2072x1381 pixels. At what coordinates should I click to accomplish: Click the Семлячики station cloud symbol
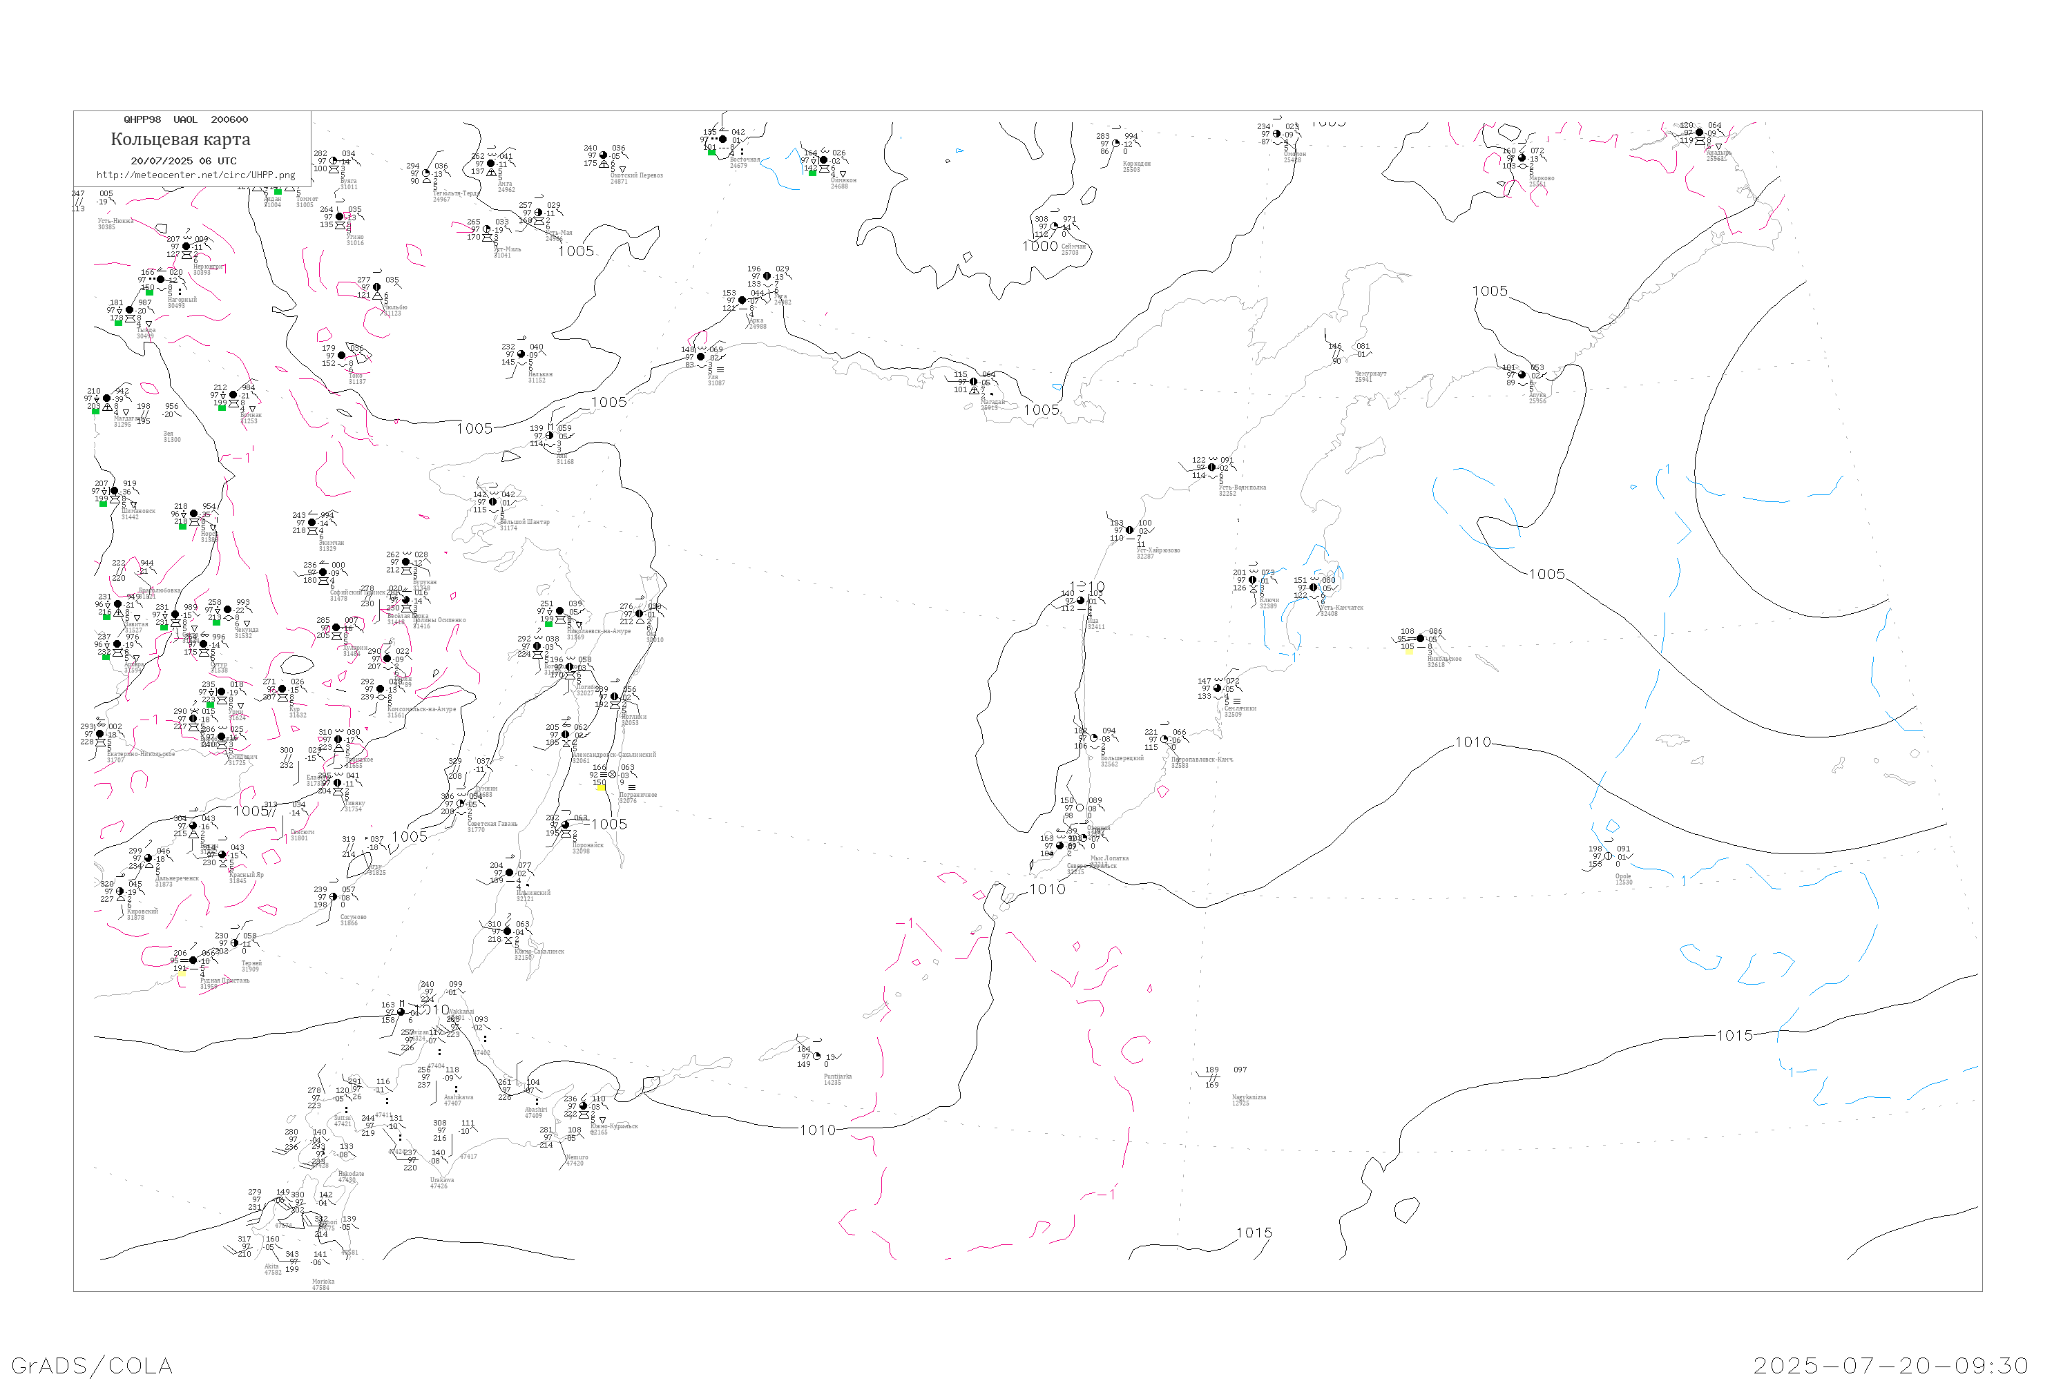tap(1218, 688)
